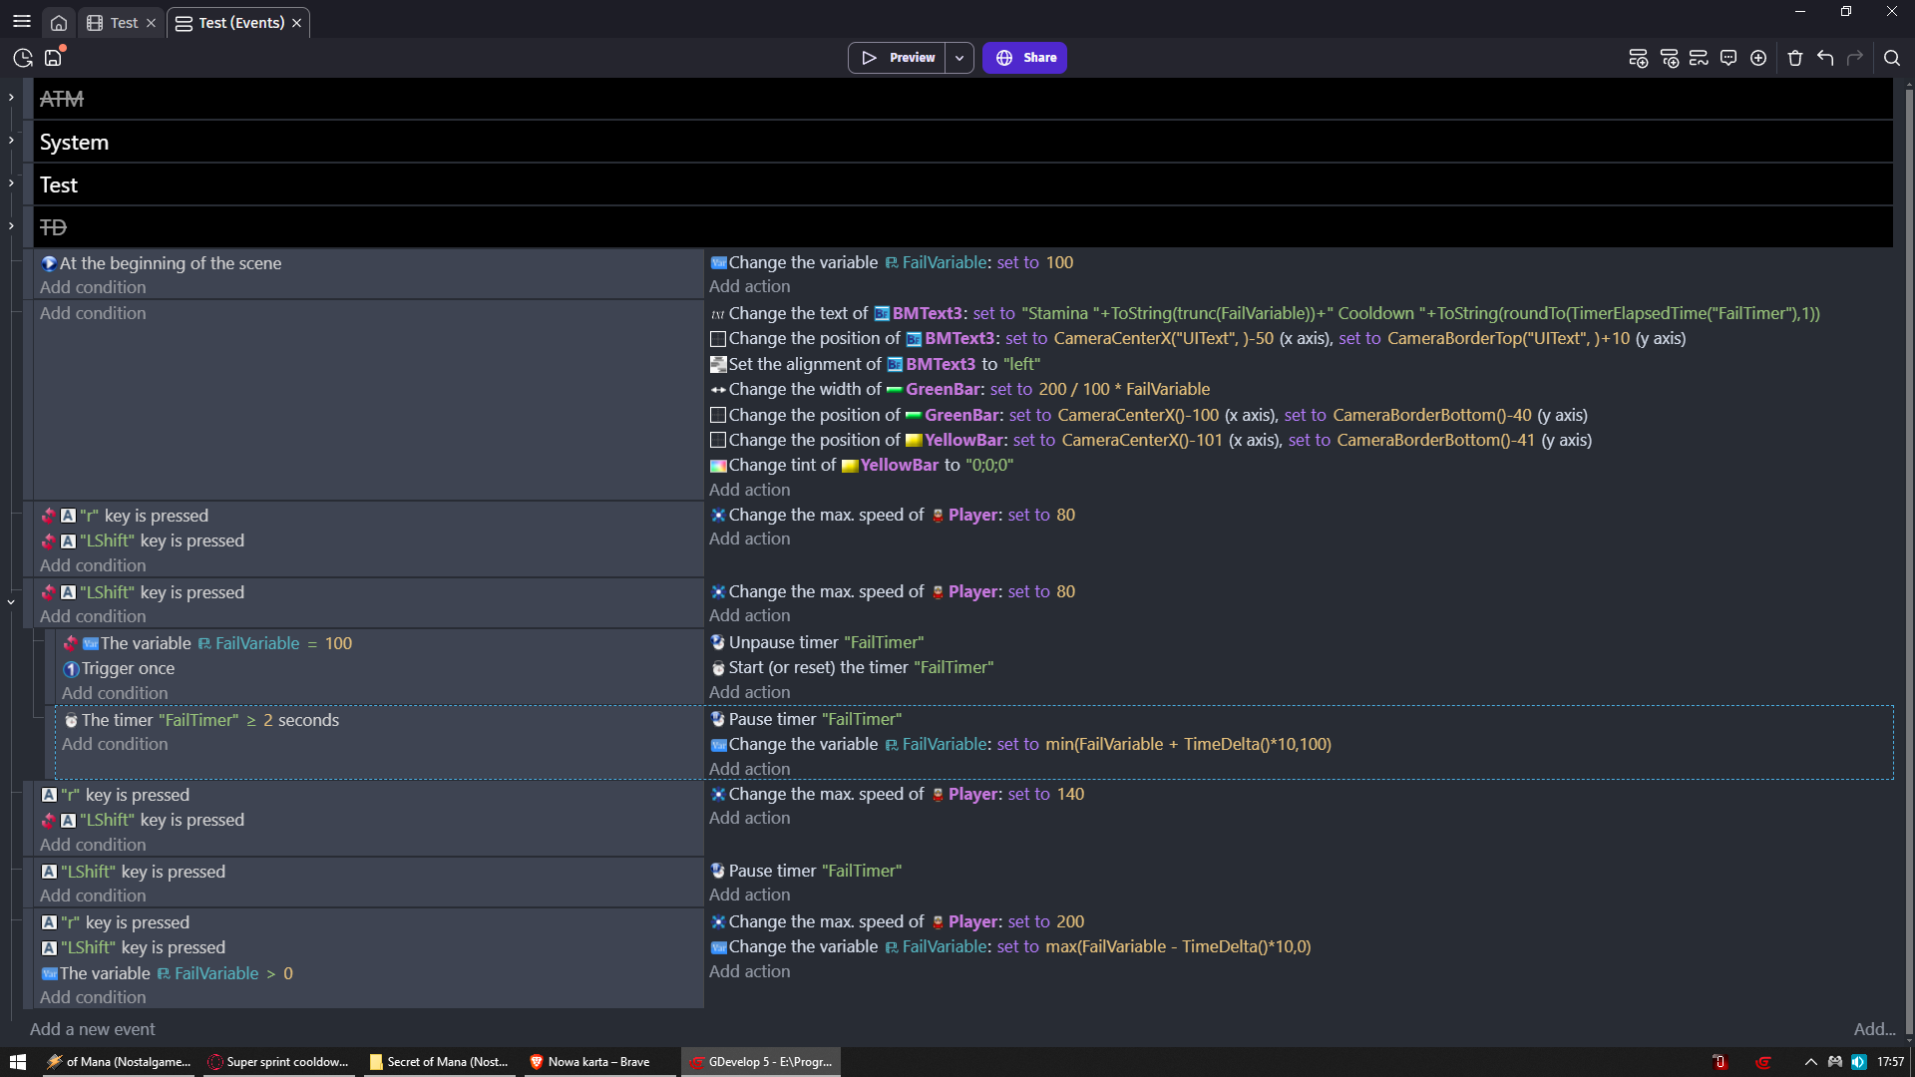Screen dimensions: 1915x1077
Task: Click Add a new event link
Action: 93,1029
